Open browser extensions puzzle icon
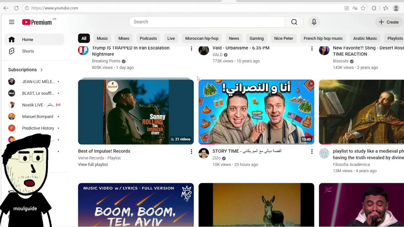The width and height of the screenshot is (404, 227). click(x=374, y=8)
